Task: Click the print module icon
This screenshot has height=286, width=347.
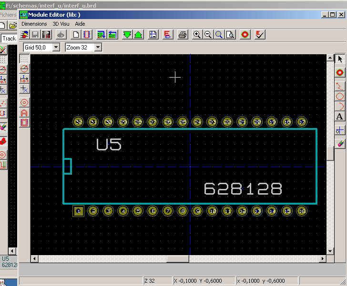Action: tap(182, 35)
